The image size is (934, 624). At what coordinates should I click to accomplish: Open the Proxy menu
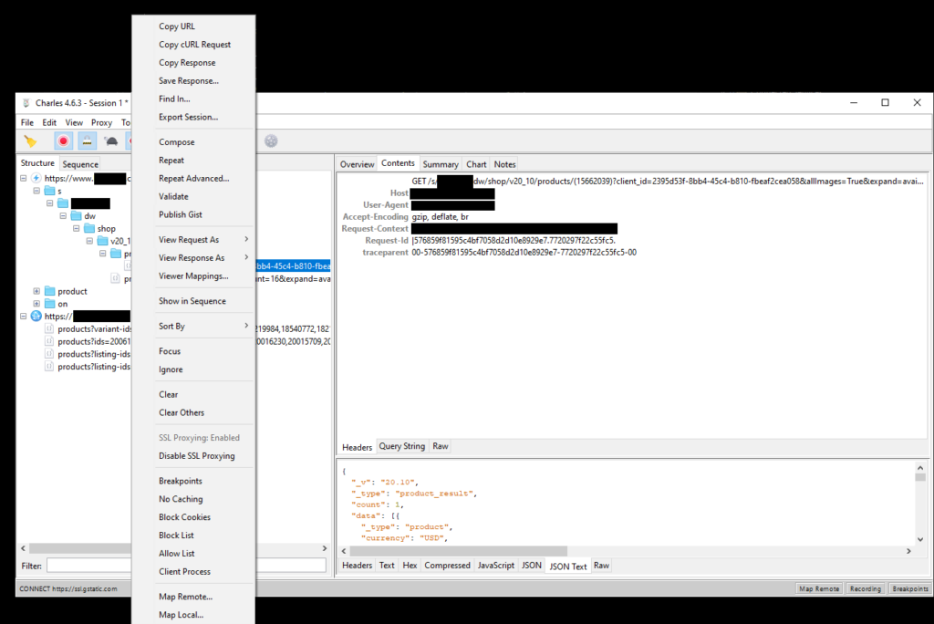[101, 123]
